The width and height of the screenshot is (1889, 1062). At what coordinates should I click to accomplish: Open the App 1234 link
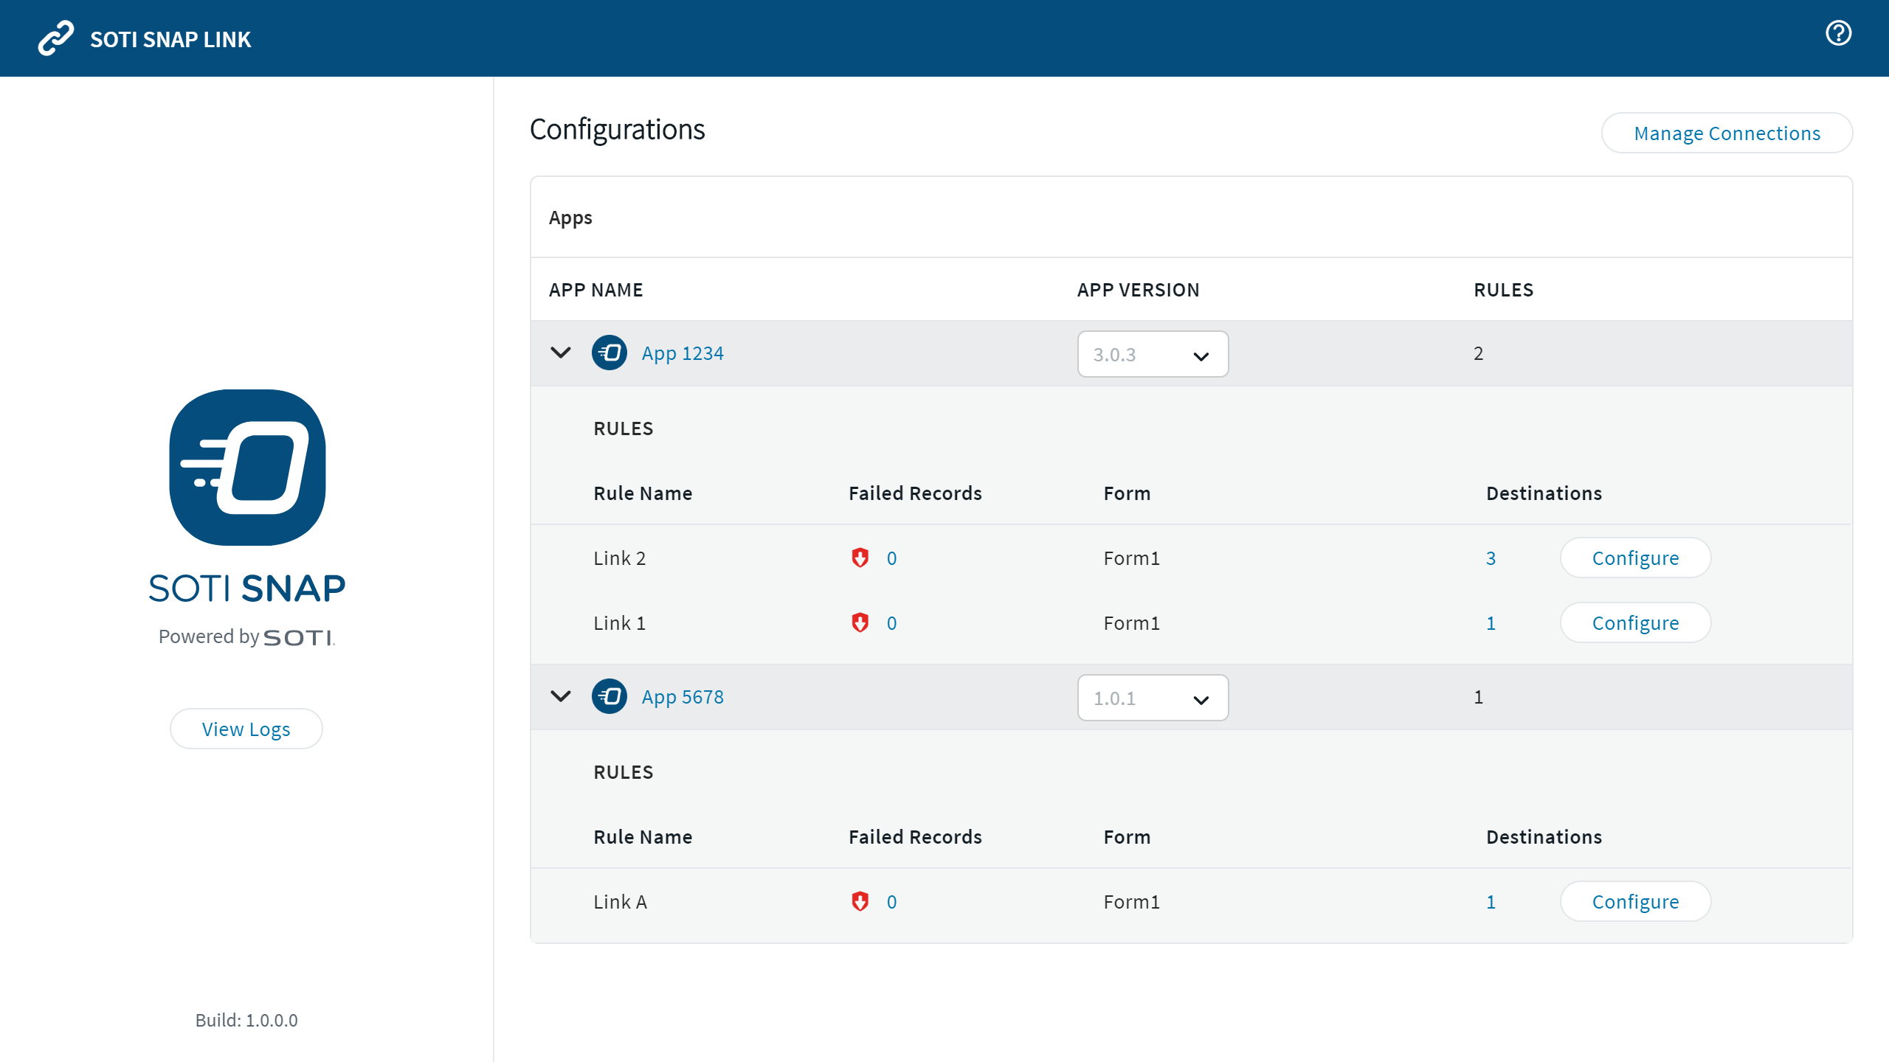[683, 353]
